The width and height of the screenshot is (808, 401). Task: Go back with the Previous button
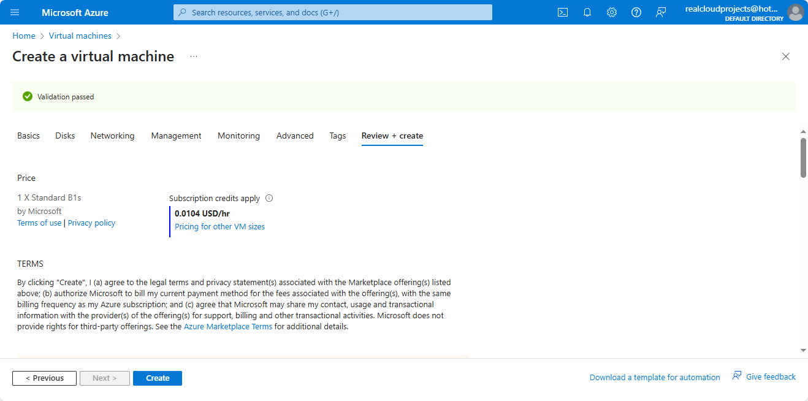click(x=44, y=378)
